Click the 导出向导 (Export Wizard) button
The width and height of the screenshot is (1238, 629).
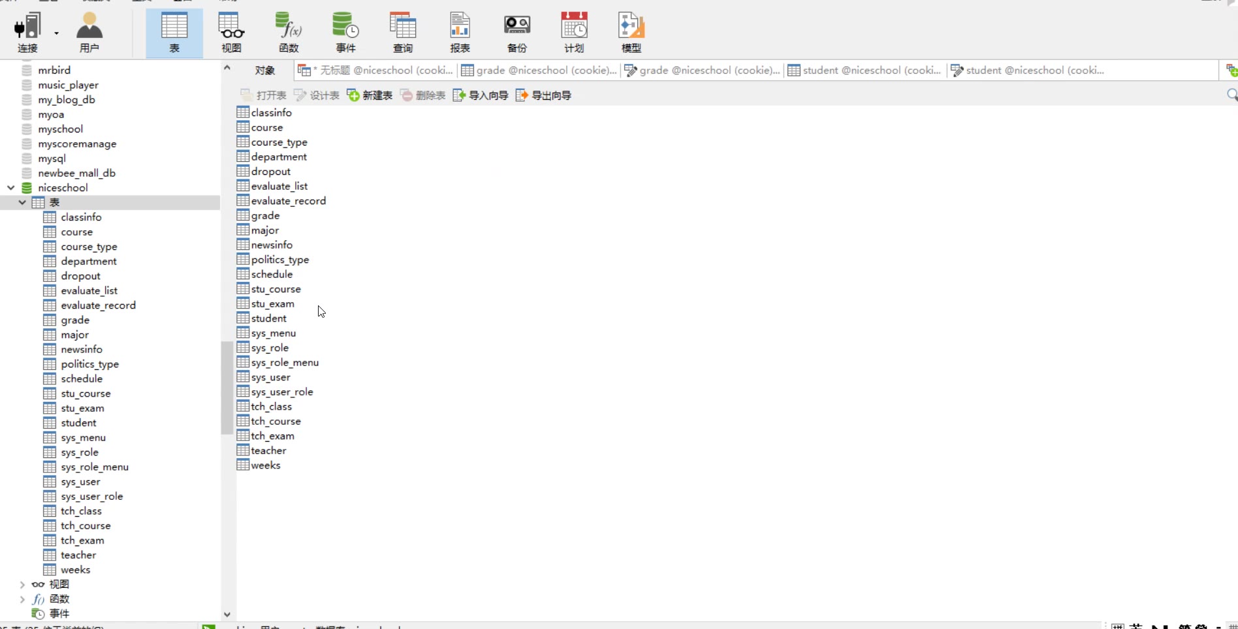543,95
